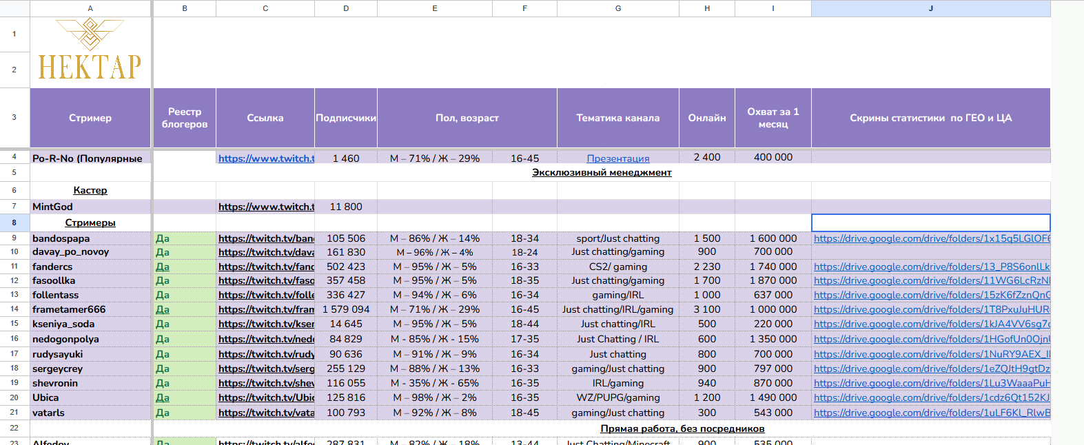Select column A header
The height and width of the screenshot is (445, 1084).
coord(90,8)
